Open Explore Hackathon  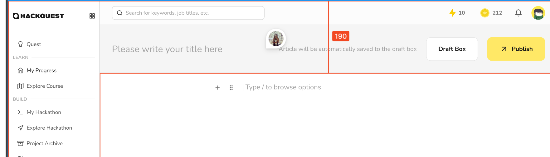click(49, 128)
